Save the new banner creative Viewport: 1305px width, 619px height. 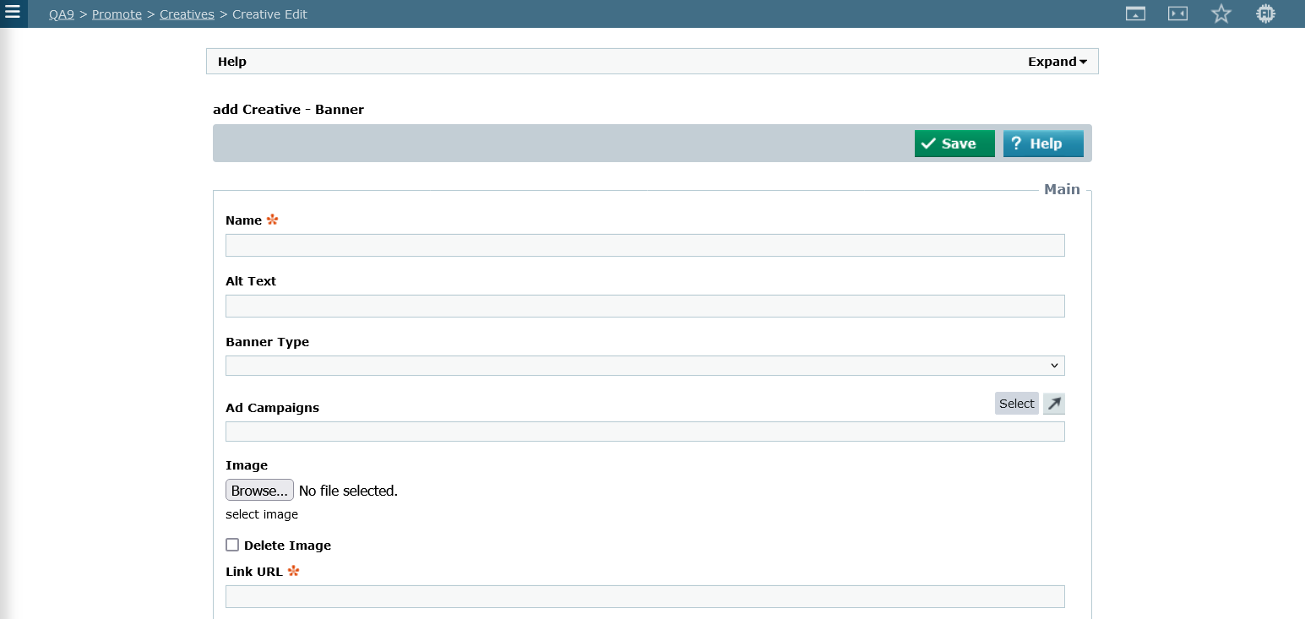click(954, 144)
